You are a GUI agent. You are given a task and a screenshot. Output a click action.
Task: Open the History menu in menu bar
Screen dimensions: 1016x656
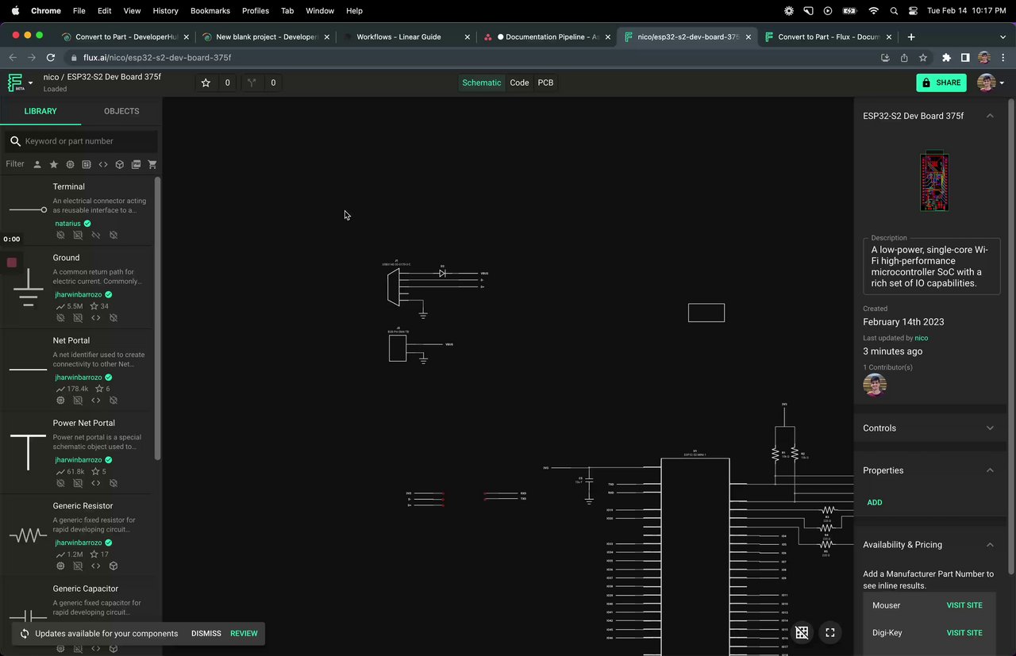tap(165, 11)
